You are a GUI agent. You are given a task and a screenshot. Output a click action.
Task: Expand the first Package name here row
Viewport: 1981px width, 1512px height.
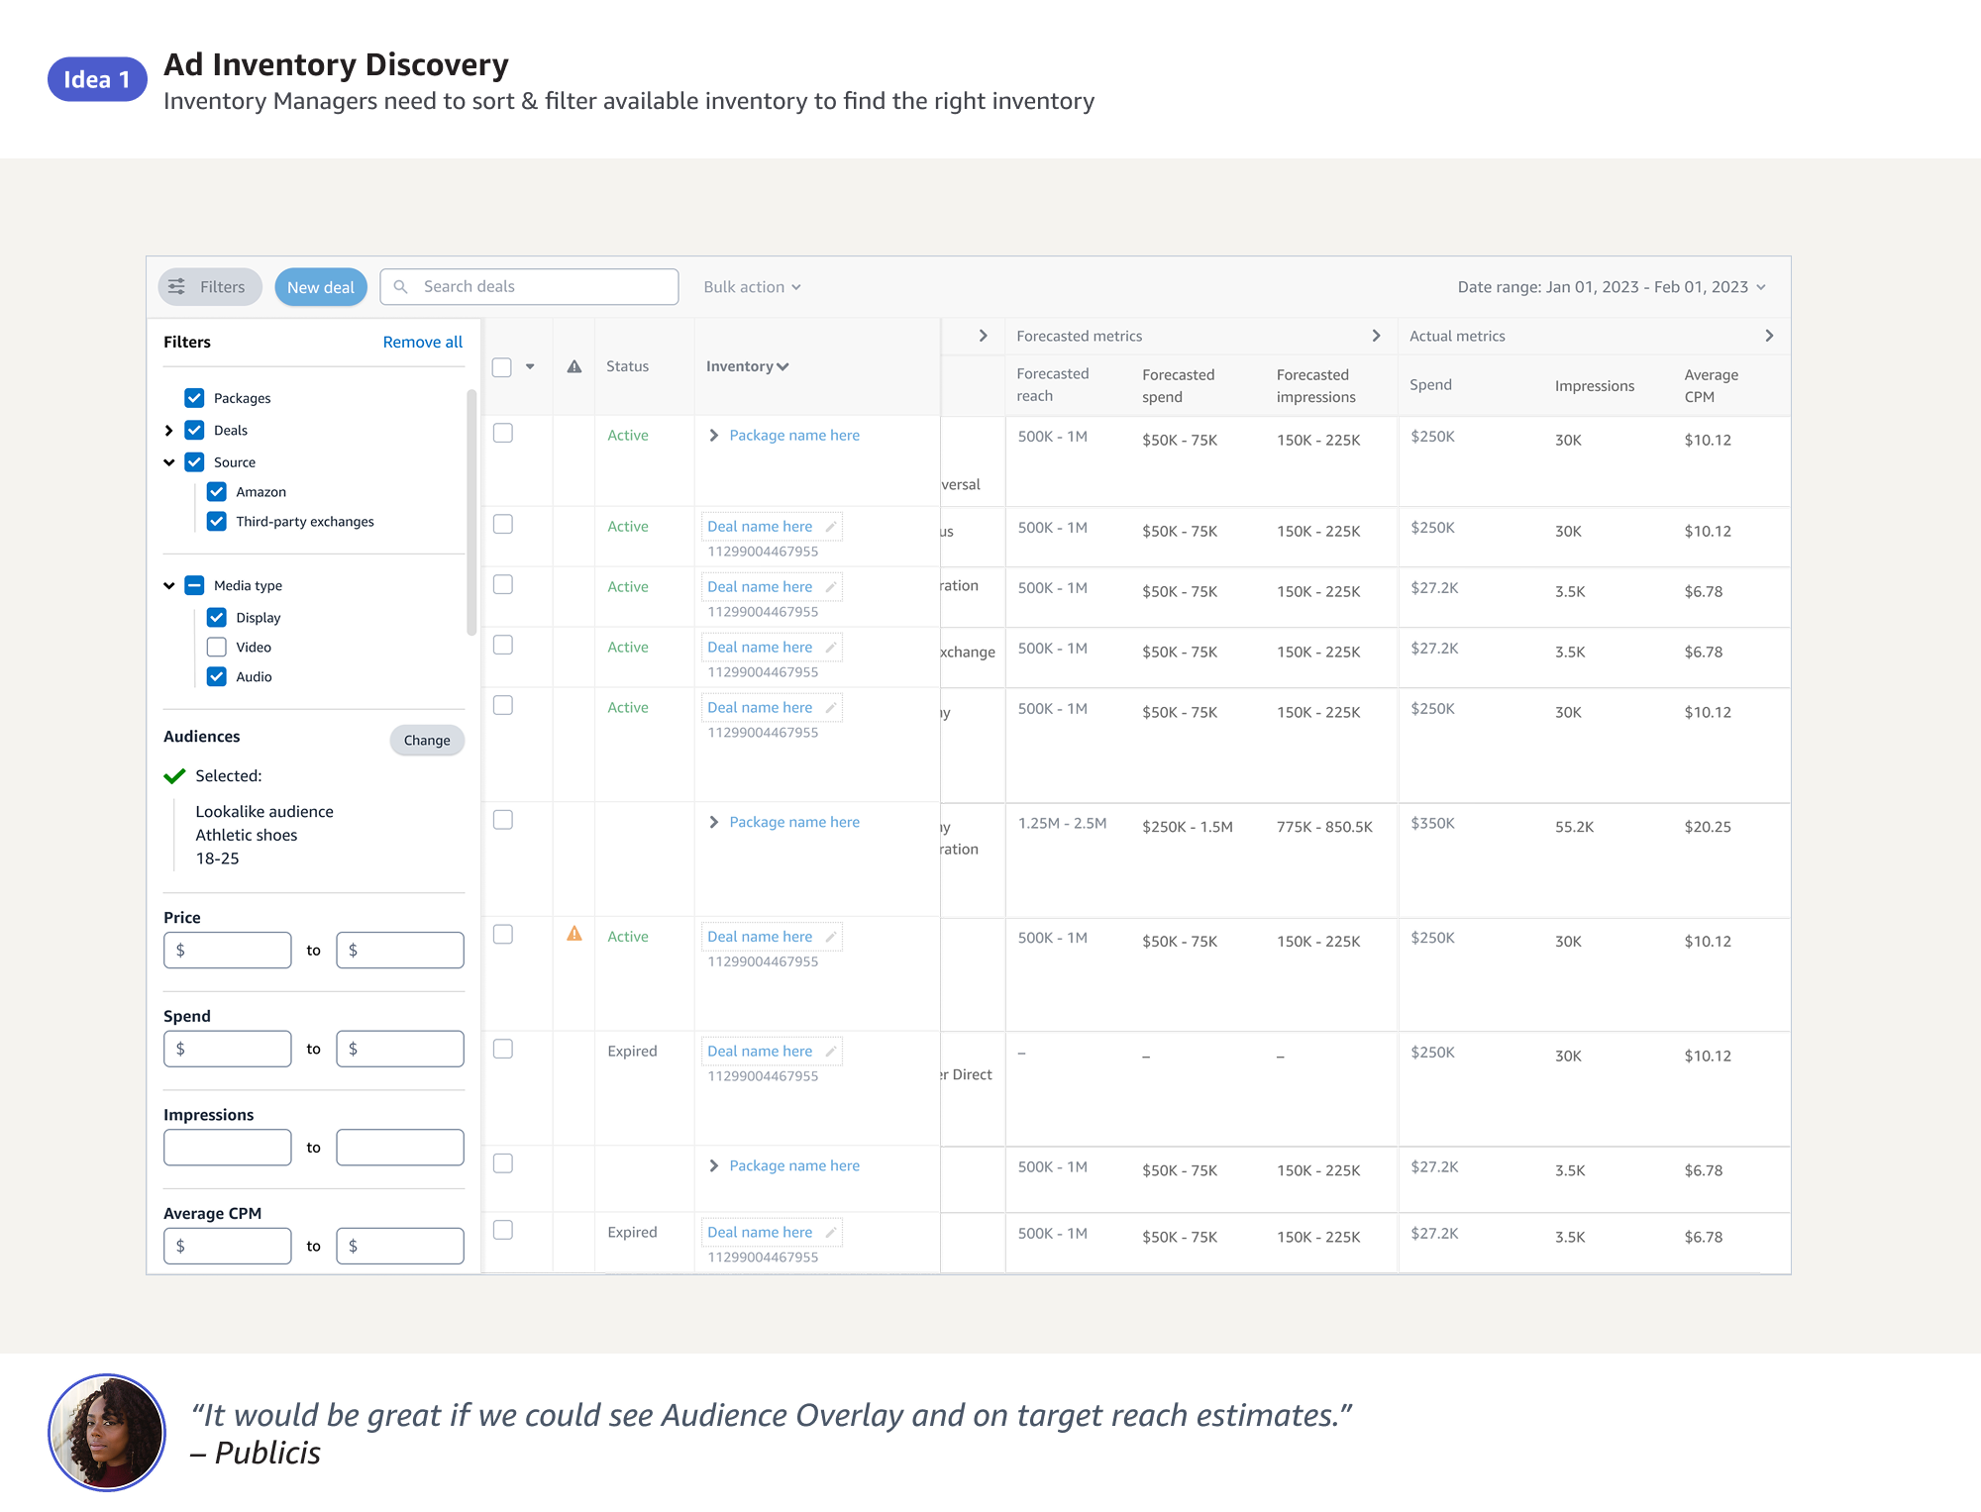click(713, 435)
